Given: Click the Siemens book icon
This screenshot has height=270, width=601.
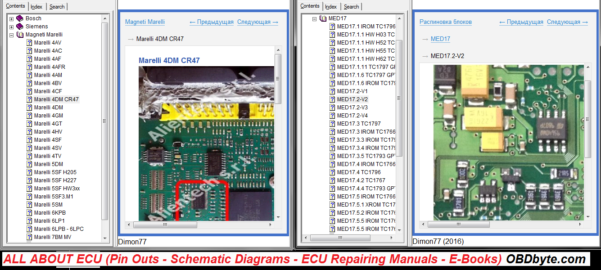Looking at the screenshot, I should pos(20,27).
